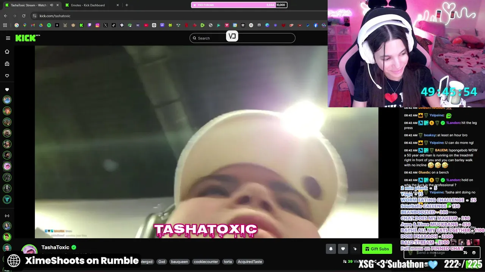Reload the page
Viewport: 485px width, 272px height.
tap(23, 16)
